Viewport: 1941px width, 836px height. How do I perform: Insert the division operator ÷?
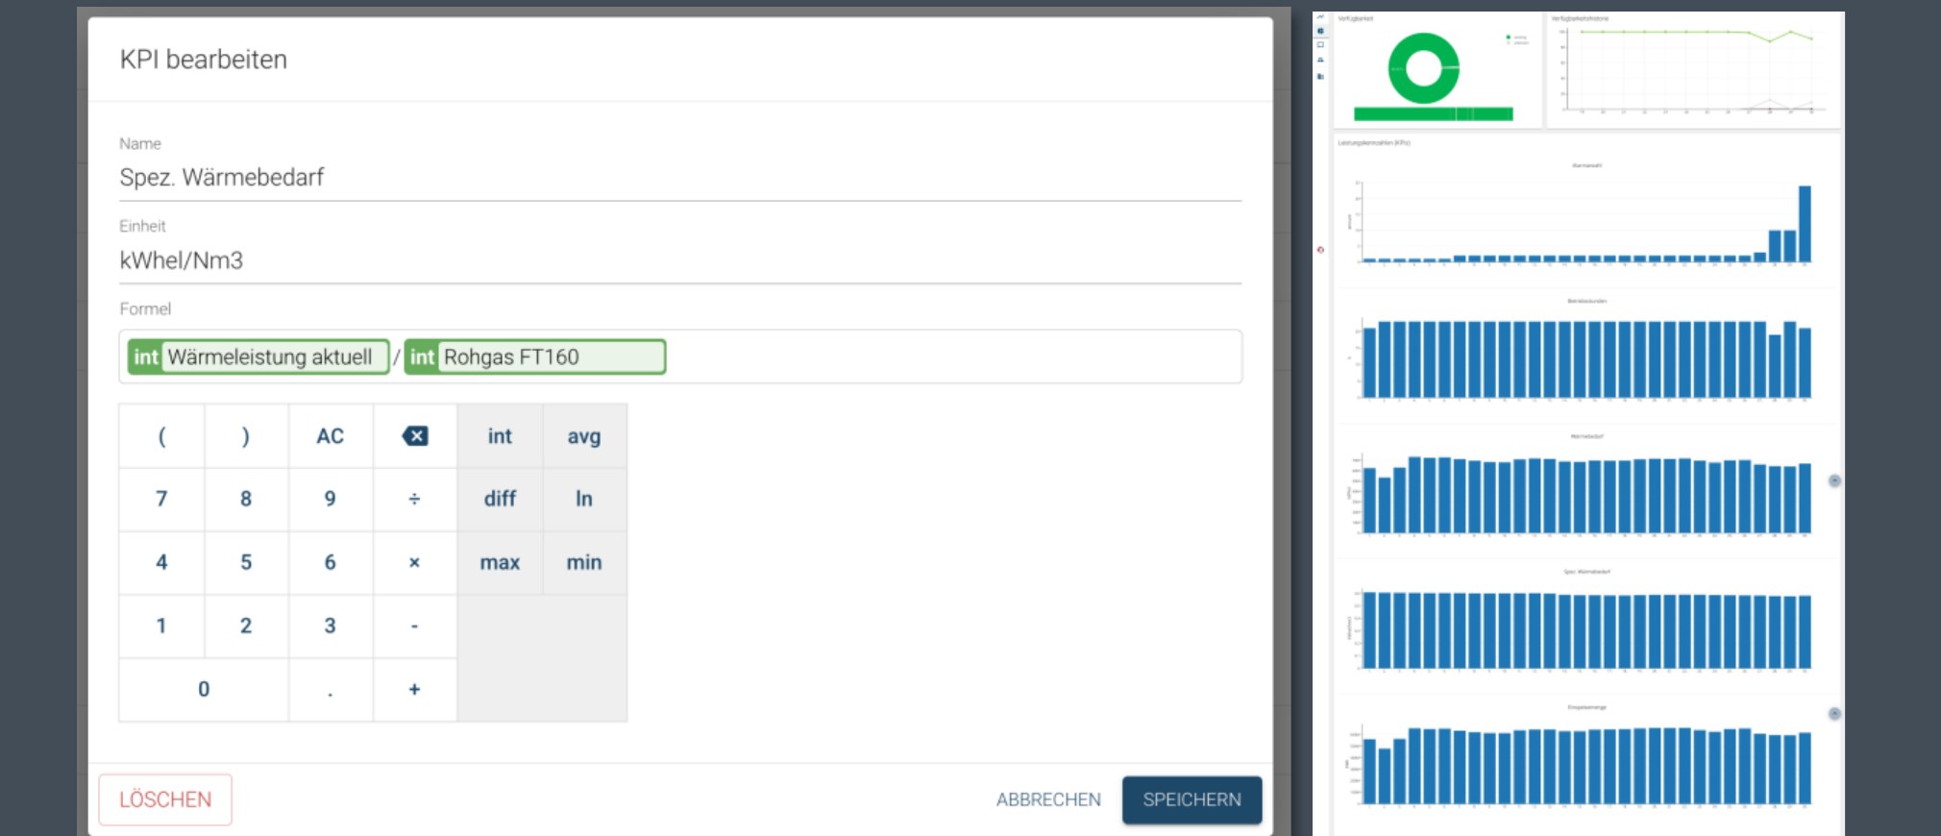(414, 499)
